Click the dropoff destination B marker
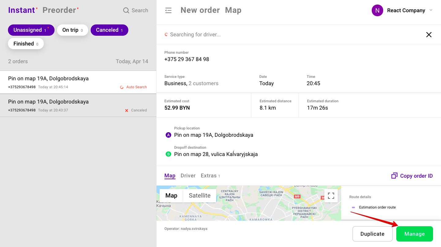The height and width of the screenshot is (247, 441). point(168,154)
